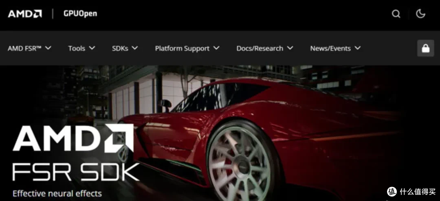Image resolution: width=440 pixels, height=201 pixels.
Task: Click the lock login button
Action: 426,48
